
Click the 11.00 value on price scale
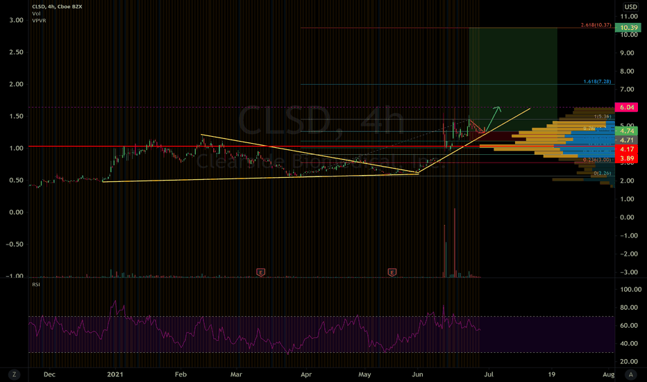[x=629, y=17]
